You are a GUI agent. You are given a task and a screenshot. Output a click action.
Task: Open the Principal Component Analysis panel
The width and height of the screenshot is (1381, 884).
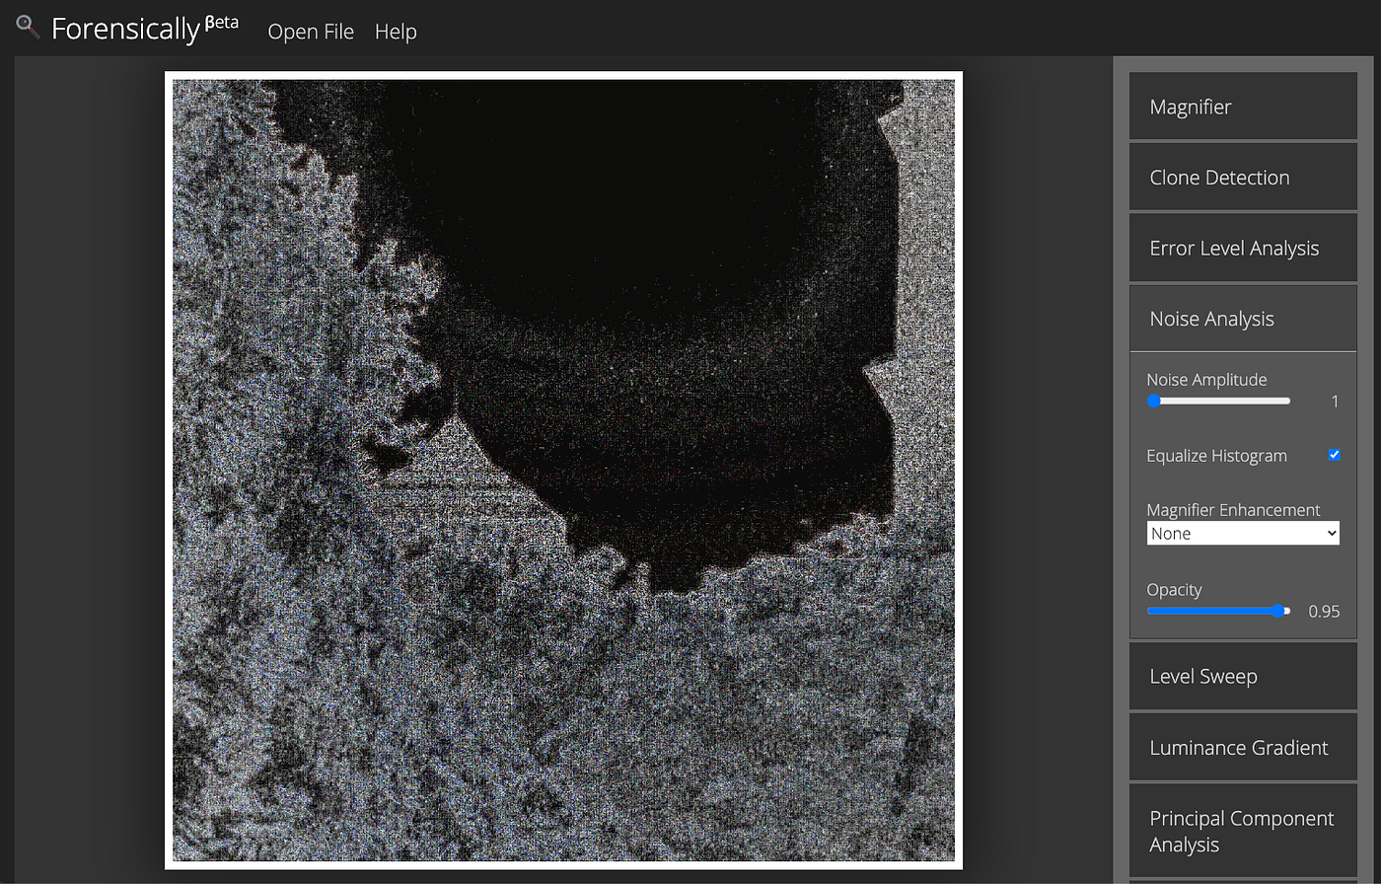pos(1242,830)
